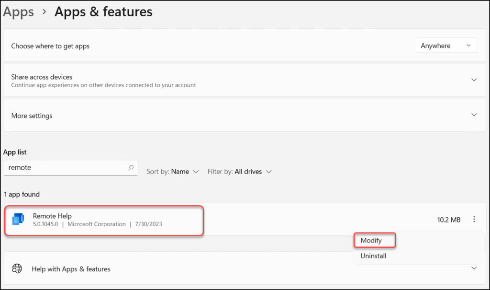The image size is (490, 290).
Task: Expand the Help with Apps & features section
Action: pos(474,268)
